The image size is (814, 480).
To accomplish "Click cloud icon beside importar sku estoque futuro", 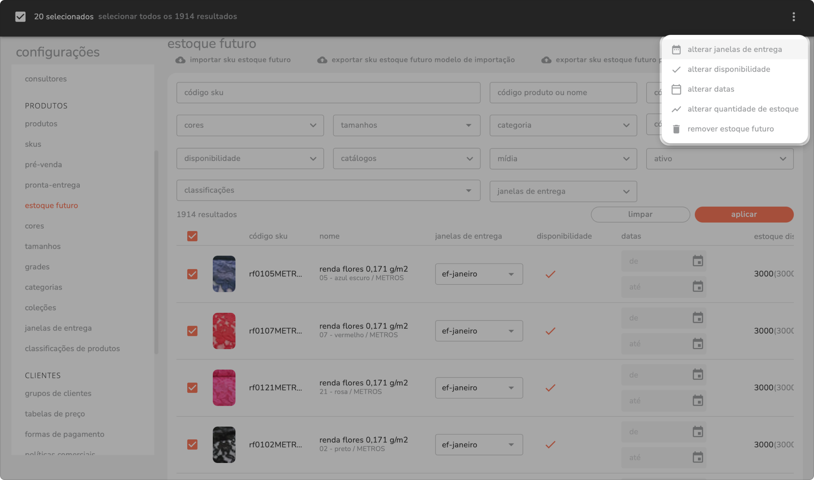I will point(180,60).
